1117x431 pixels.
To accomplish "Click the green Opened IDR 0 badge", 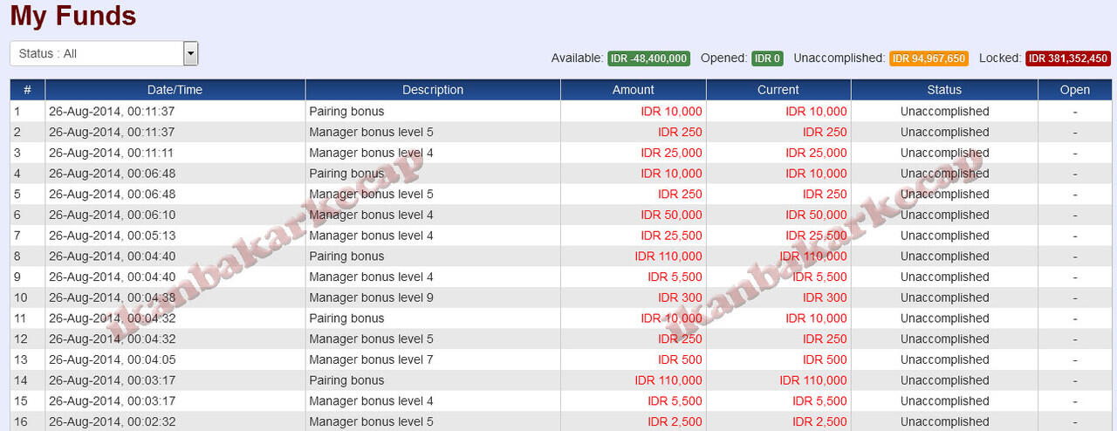I will pos(768,58).
